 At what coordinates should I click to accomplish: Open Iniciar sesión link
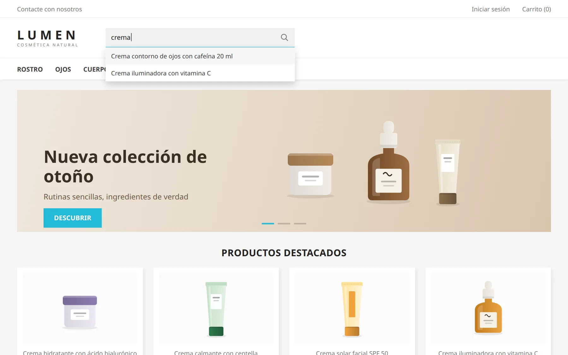tap(491, 9)
